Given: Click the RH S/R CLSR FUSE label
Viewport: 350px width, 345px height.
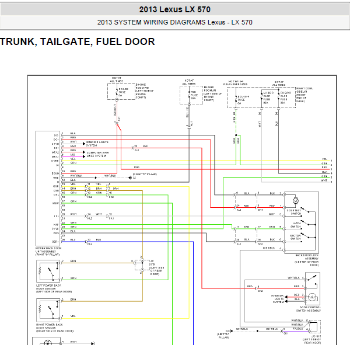Looking at the screenshot, I should (x=286, y=97).
